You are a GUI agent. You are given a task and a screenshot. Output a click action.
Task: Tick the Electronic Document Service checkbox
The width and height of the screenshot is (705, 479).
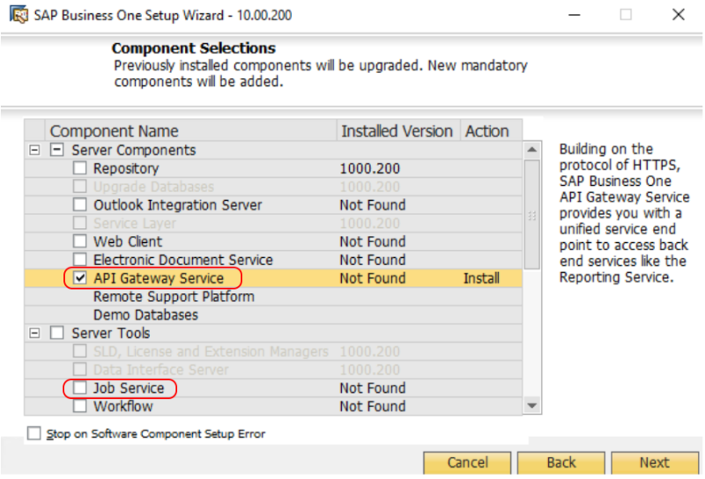tap(80, 260)
